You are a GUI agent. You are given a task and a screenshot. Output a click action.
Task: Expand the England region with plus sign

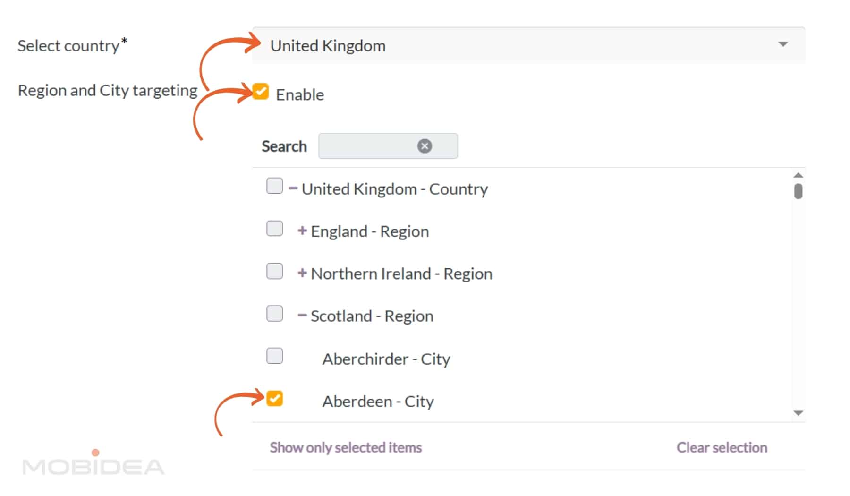(x=302, y=231)
